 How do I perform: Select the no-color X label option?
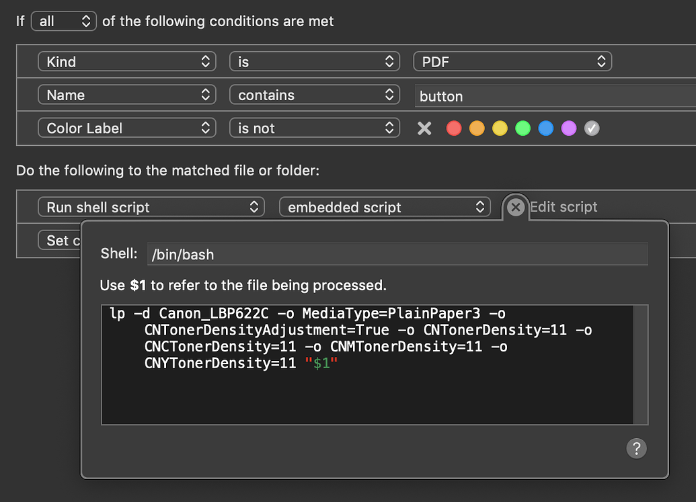pyautogui.click(x=424, y=128)
